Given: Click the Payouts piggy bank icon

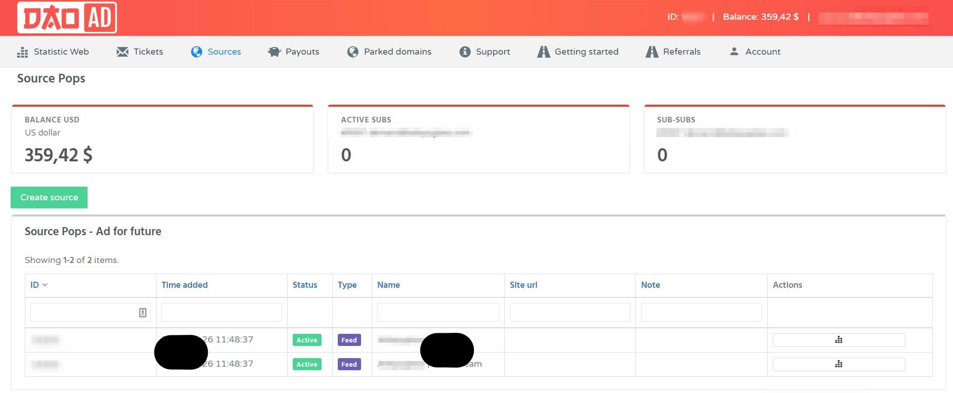Looking at the screenshot, I should (x=274, y=52).
